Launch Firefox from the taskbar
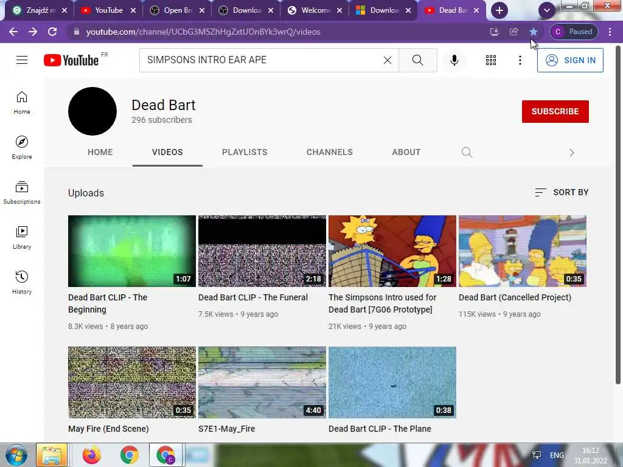 point(92,455)
